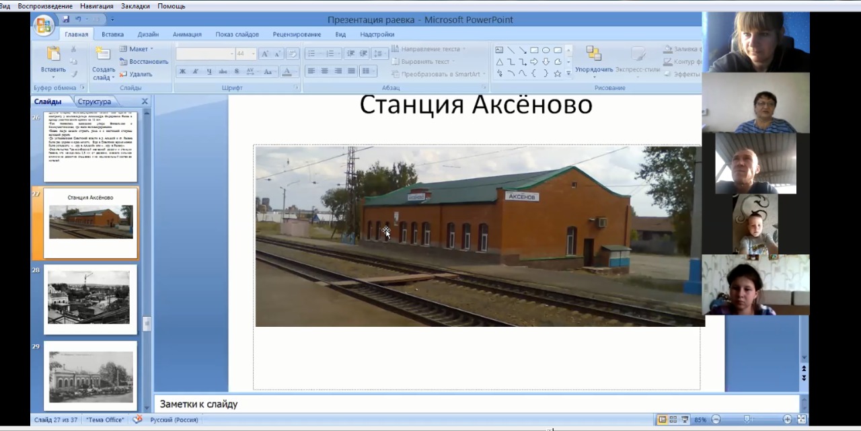Click the Save icon in quick access toolbar

[x=66, y=19]
